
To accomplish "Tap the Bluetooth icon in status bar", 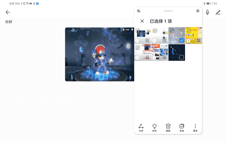I will (x=204, y=4).
